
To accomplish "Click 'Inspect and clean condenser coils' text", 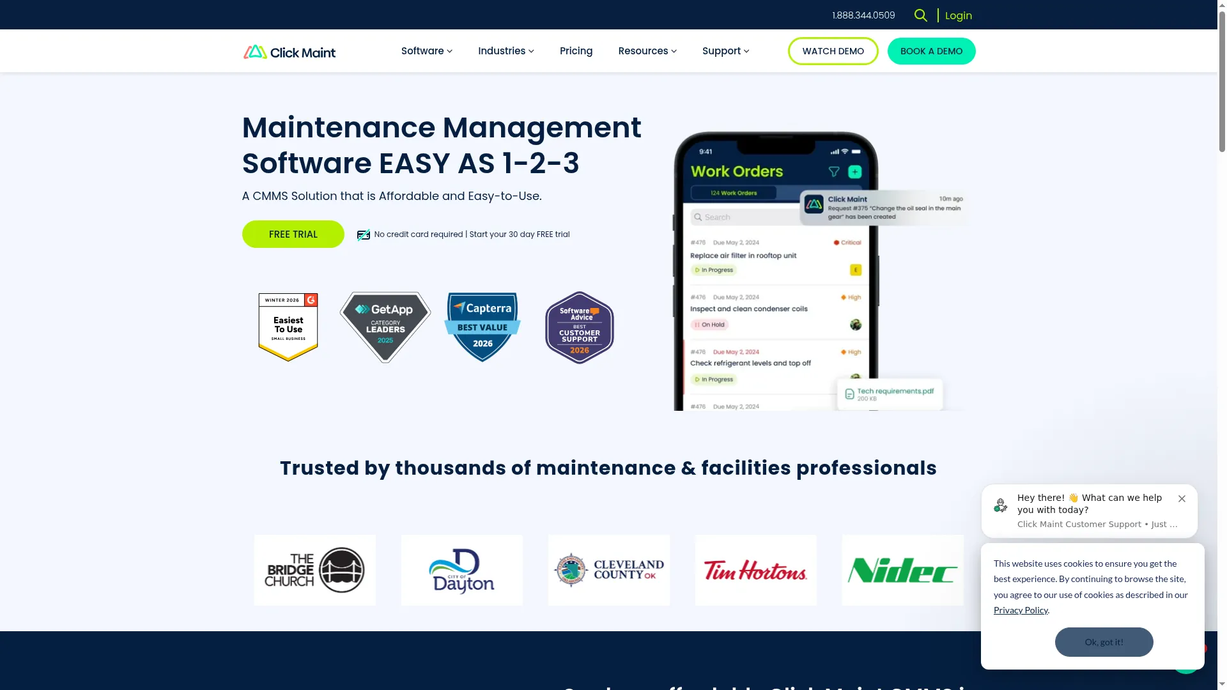I will click(749, 309).
